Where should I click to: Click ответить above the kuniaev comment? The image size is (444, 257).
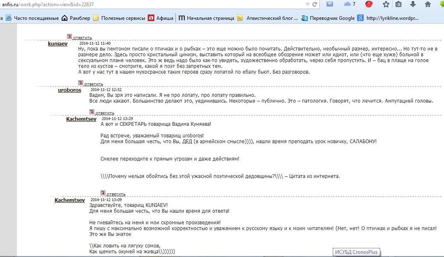[x=82, y=38]
